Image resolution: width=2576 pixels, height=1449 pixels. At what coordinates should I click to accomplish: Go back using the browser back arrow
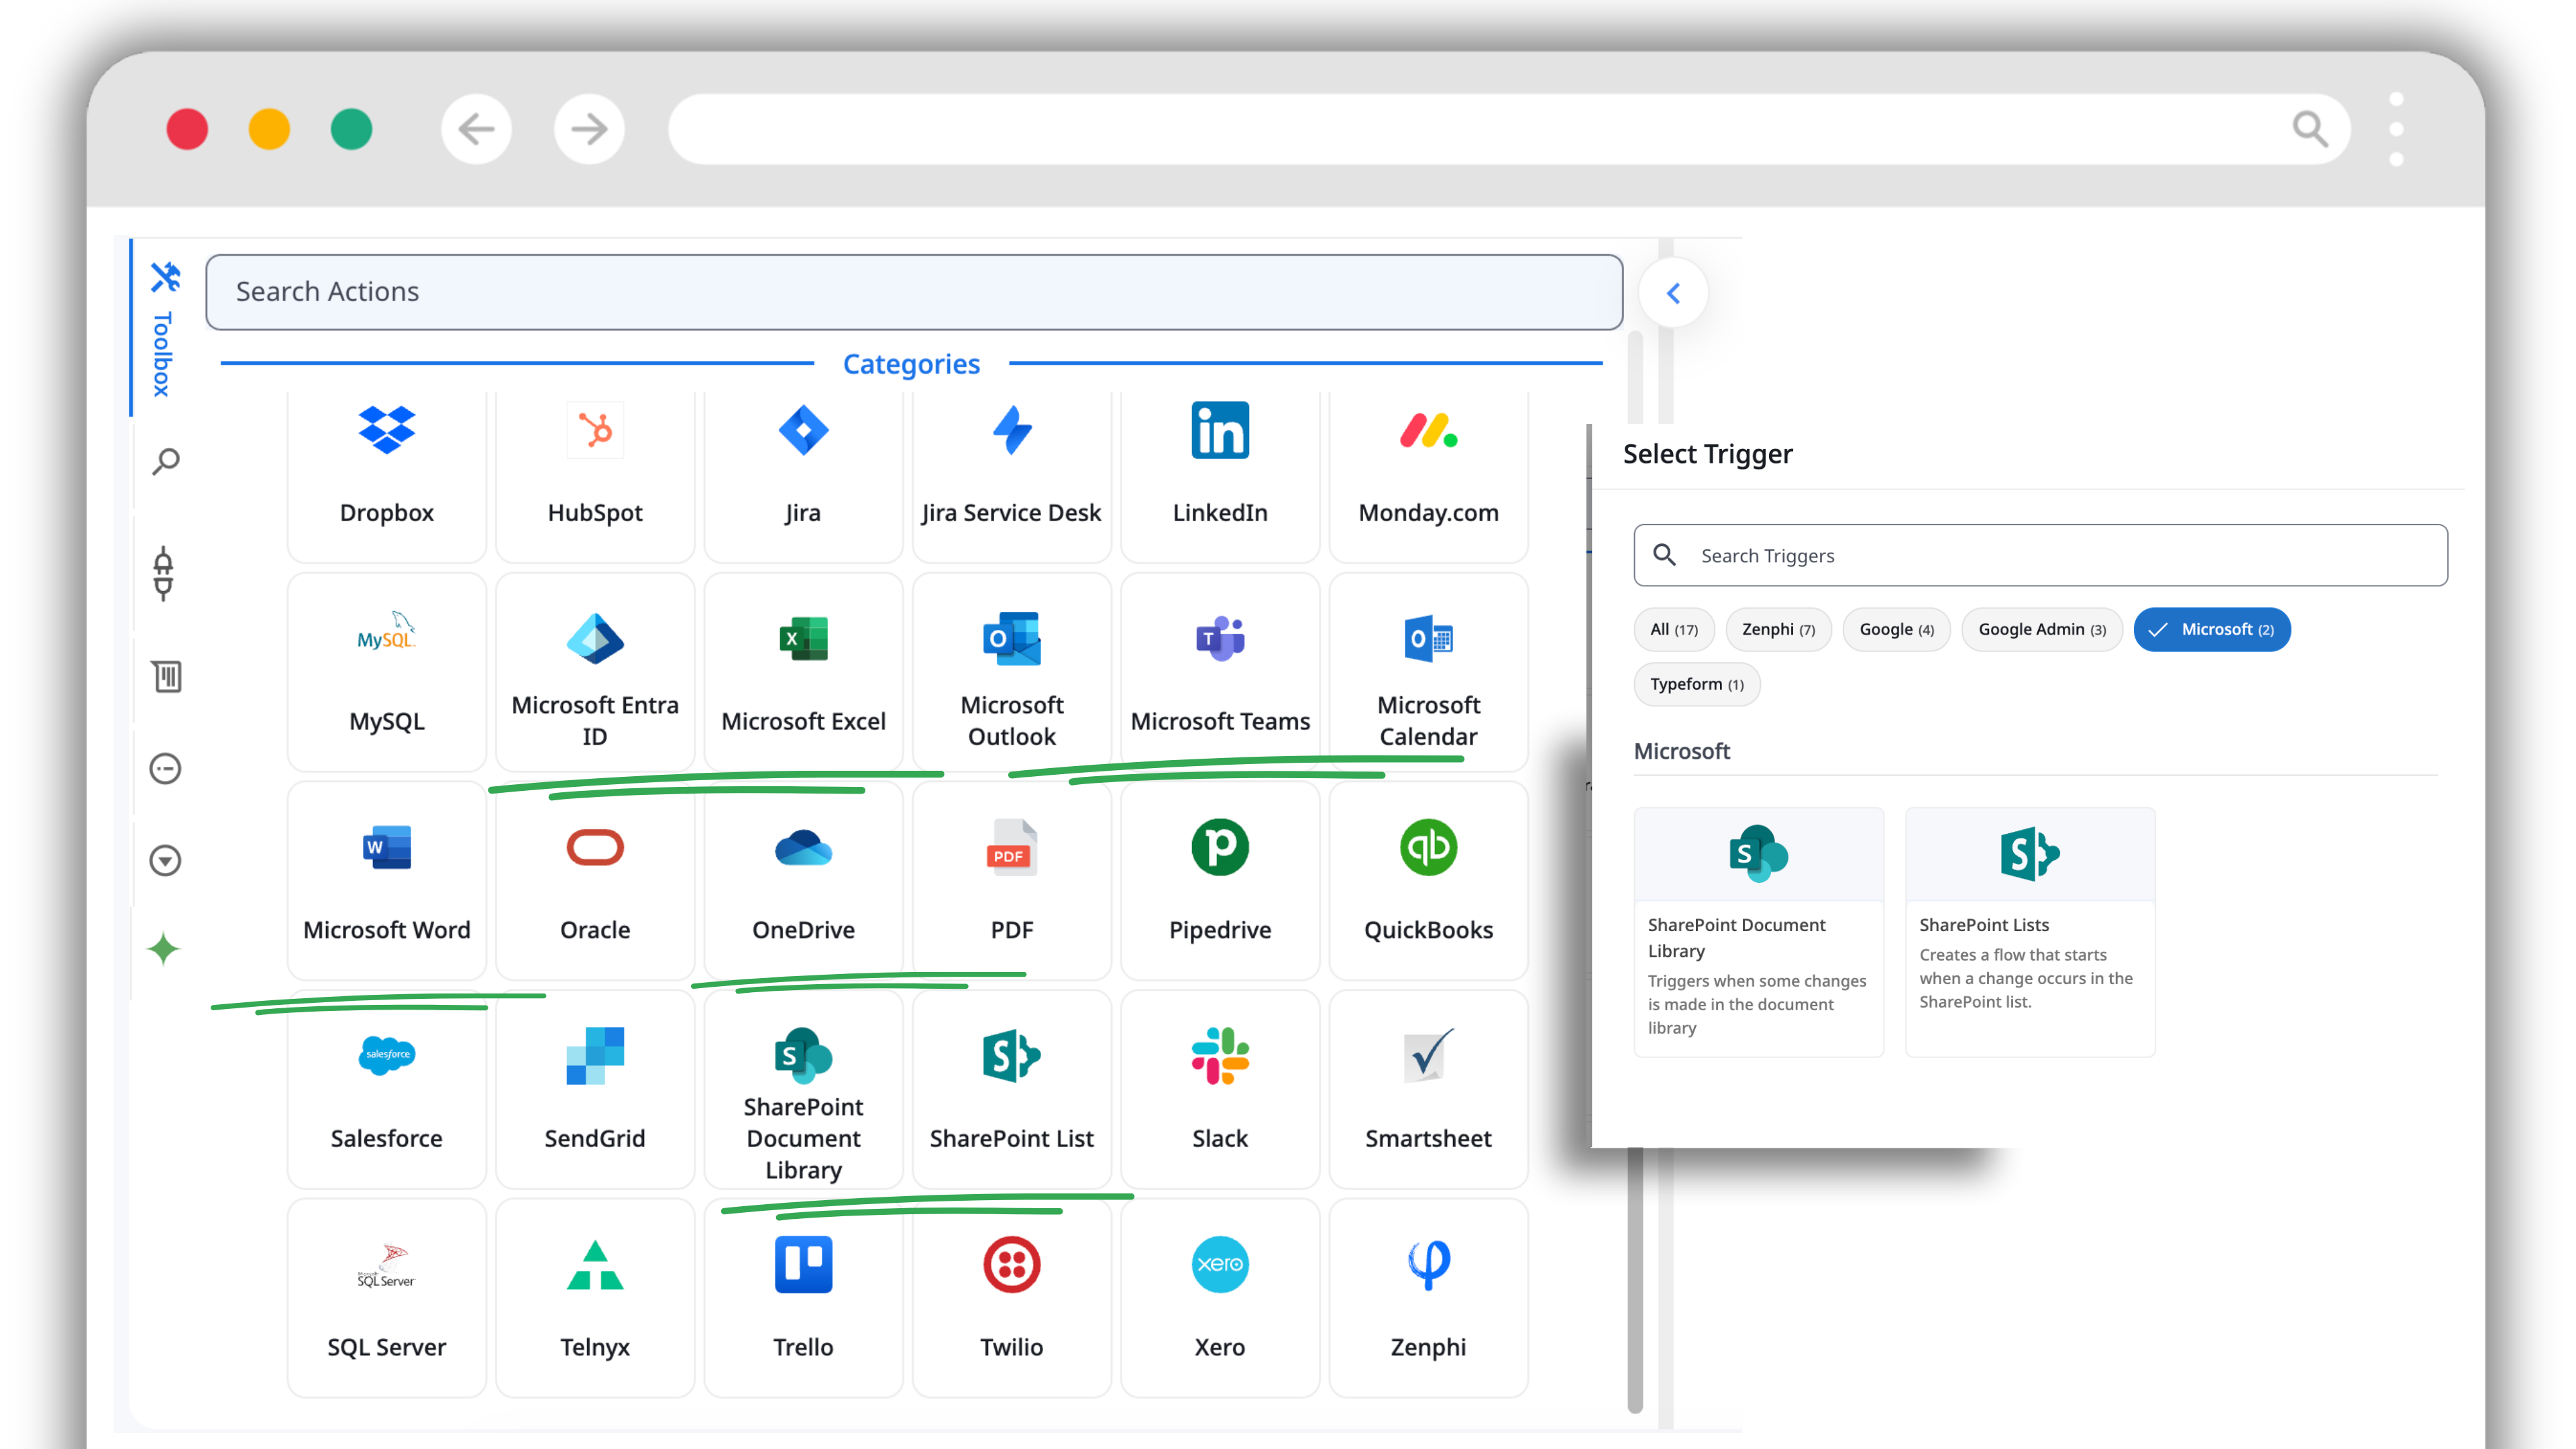click(476, 129)
